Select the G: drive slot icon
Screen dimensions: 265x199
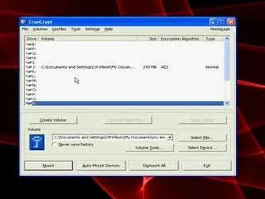click(29, 53)
